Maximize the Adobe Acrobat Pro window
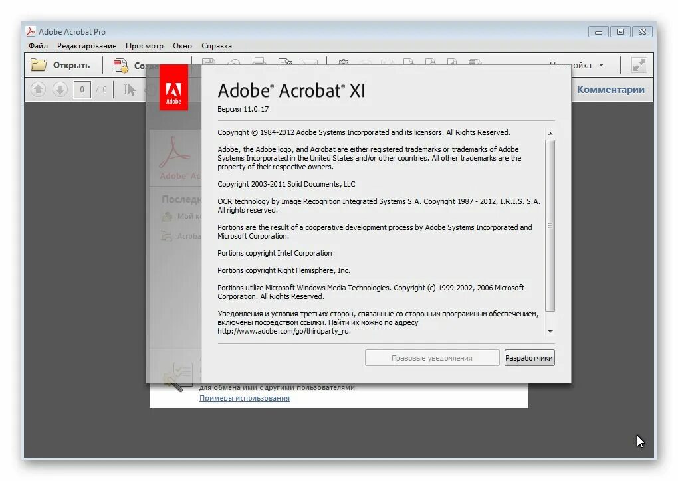Screen dimensions: 678x481 click(x=620, y=31)
